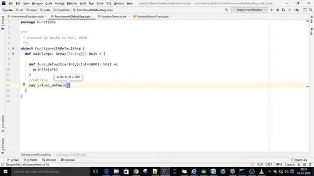Screen dimensions: 314x176
Task: Open the File menu
Action: (11, 3)
